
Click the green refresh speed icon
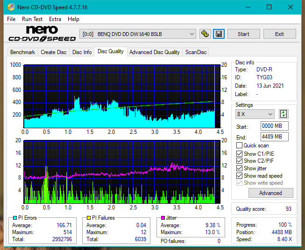tap(284, 114)
